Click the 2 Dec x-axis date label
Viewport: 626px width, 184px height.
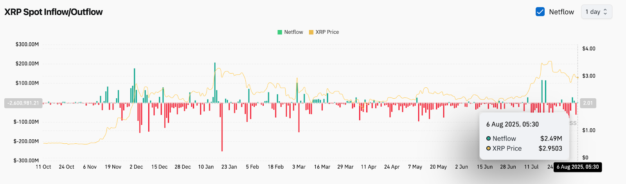point(136,167)
